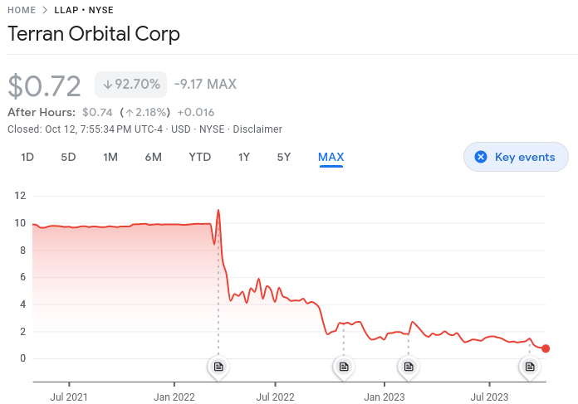Open the October 2022 key event document marker
The width and height of the screenshot is (578, 404).
click(343, 366)
